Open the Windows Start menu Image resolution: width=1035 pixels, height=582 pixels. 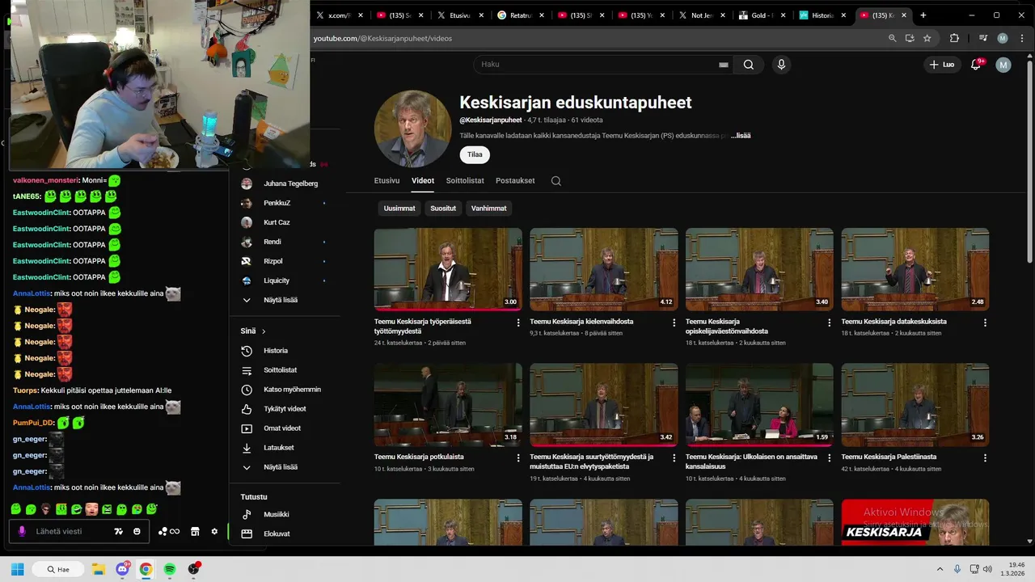(x=17, y=569)
